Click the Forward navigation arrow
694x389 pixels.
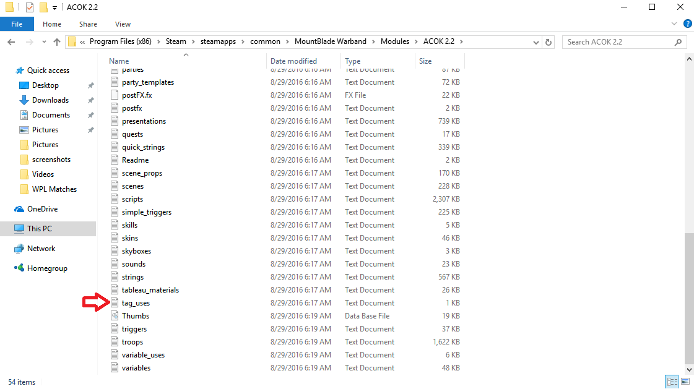tap(29, 42)
